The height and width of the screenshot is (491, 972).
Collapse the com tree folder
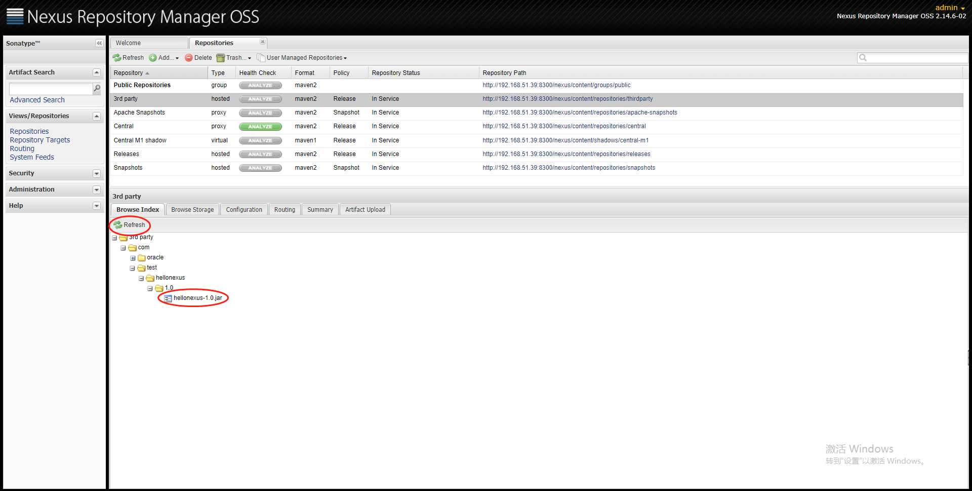point(123,248)
